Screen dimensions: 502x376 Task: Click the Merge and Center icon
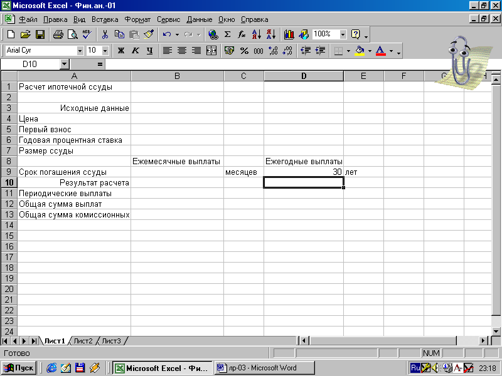(x=211, y=51)
